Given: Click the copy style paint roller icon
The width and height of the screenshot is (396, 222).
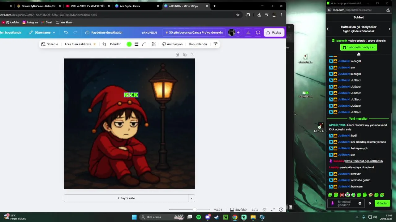Looking at the screenshot, I should point(216,44).
